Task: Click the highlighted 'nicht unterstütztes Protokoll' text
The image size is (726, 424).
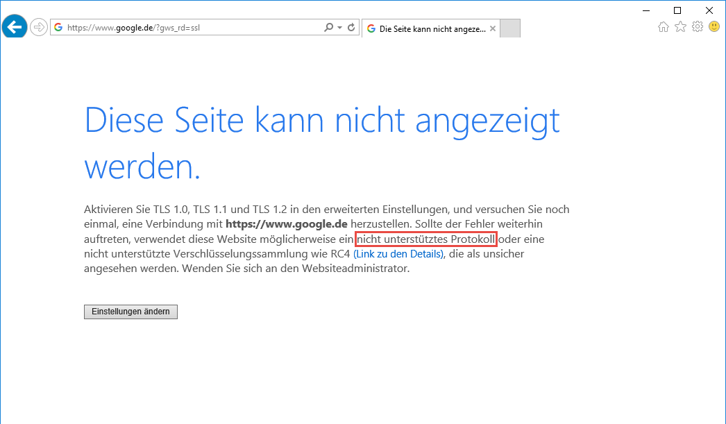Action: click(x=425, y=239)
